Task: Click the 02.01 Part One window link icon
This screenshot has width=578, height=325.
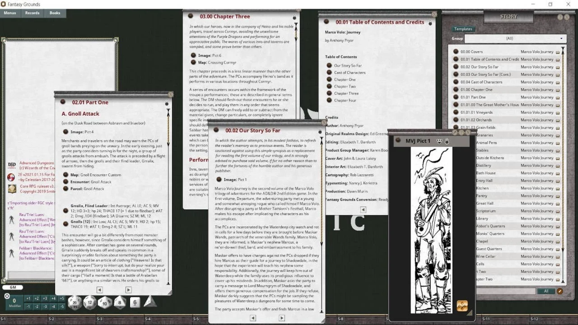Action: (63, 102)
